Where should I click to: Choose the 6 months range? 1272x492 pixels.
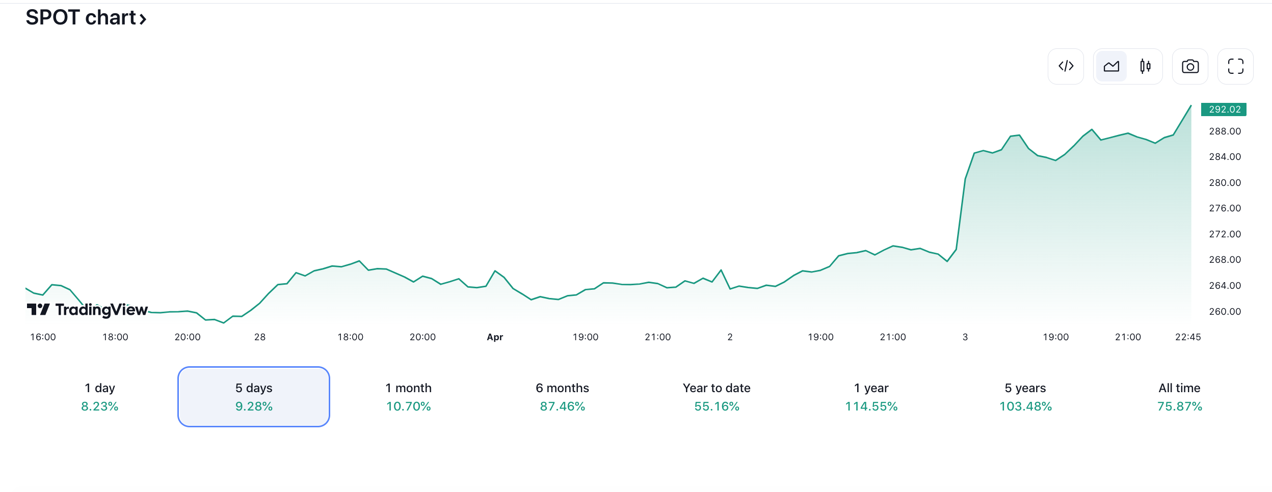coord(562,397)
